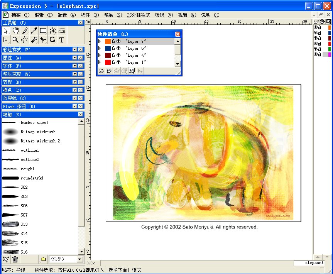Select the roundstrk1 stroke preset

click(x=40, y=178)
